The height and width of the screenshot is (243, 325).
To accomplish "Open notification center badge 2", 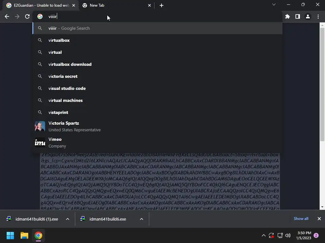I will 316,235.
